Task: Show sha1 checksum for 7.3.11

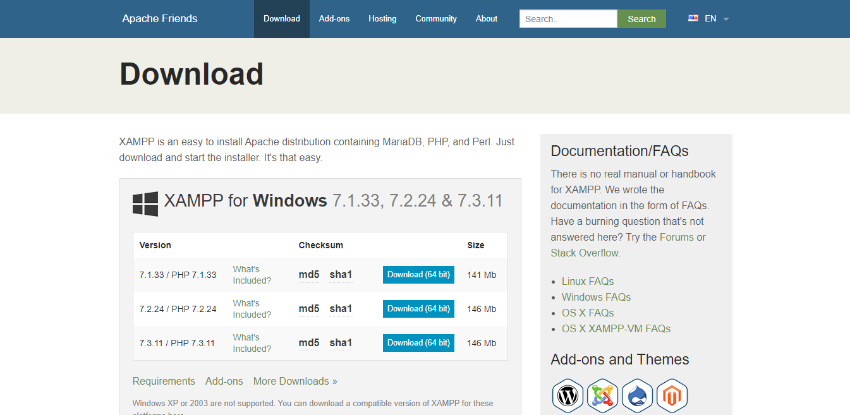Action: (341, 343)
